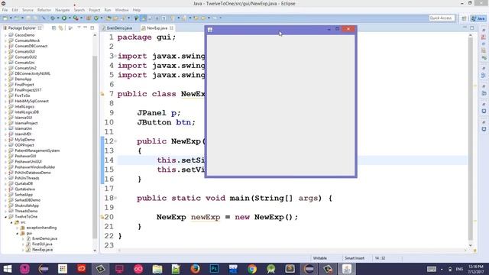Click the Open Type toolbar icon
Viewport: 489px width, 275px height.
coord(108,18)
